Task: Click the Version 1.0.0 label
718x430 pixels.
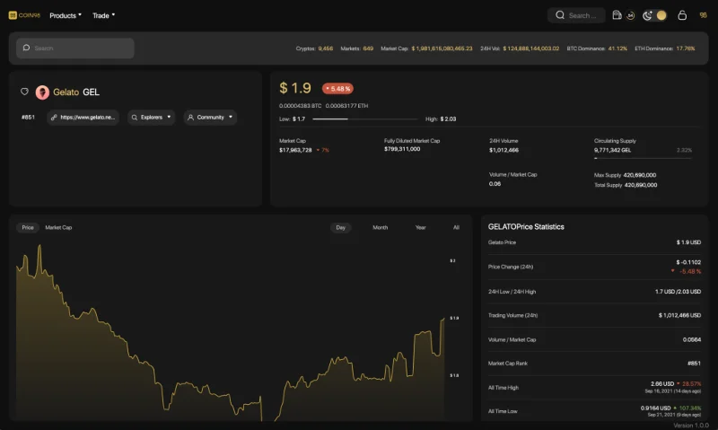Action: point(691,426)
